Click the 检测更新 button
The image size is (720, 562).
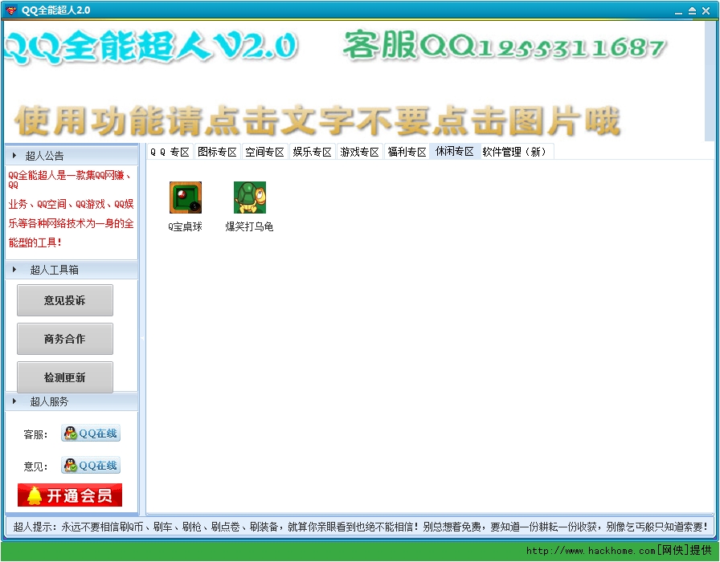pyautogui.click(x=65, y=377)
